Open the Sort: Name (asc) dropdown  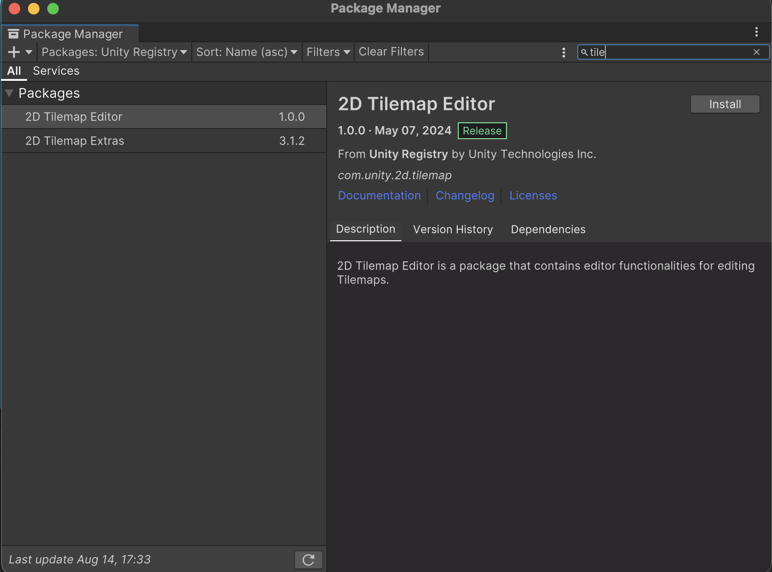[x=246, y=52]
